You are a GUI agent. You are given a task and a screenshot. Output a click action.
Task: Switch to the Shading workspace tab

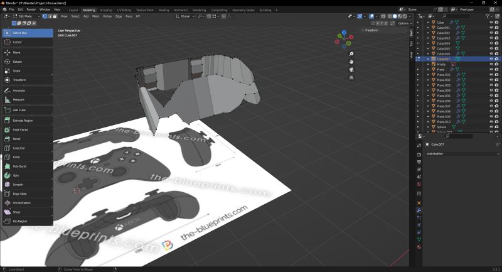click(x=164, y=10)
